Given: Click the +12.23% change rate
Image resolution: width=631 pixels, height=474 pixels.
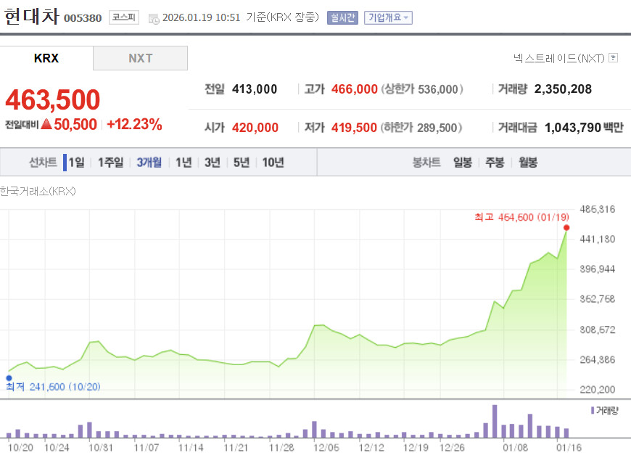Looking at the screenshot, I should (x=134, y=124).
